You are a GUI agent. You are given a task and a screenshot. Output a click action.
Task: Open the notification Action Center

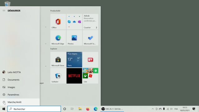(x=194, y=109)
